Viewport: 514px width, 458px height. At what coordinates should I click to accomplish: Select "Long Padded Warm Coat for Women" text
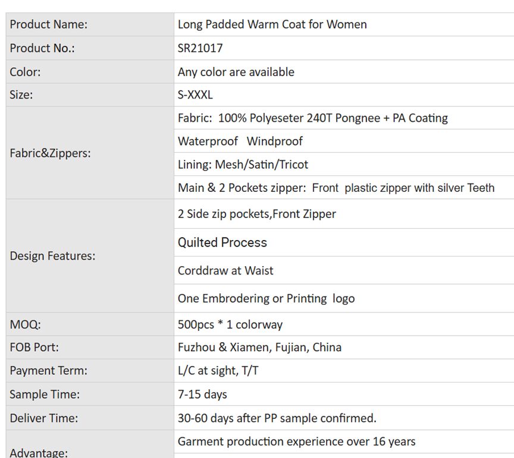pos(272,24)
